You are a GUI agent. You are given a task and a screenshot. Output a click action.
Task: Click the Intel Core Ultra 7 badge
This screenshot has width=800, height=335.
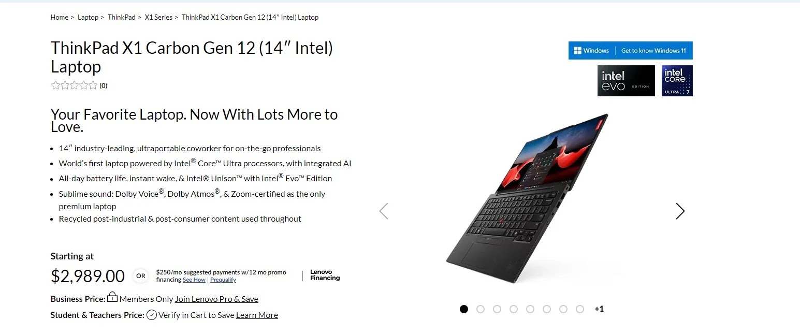click(677, 81)
